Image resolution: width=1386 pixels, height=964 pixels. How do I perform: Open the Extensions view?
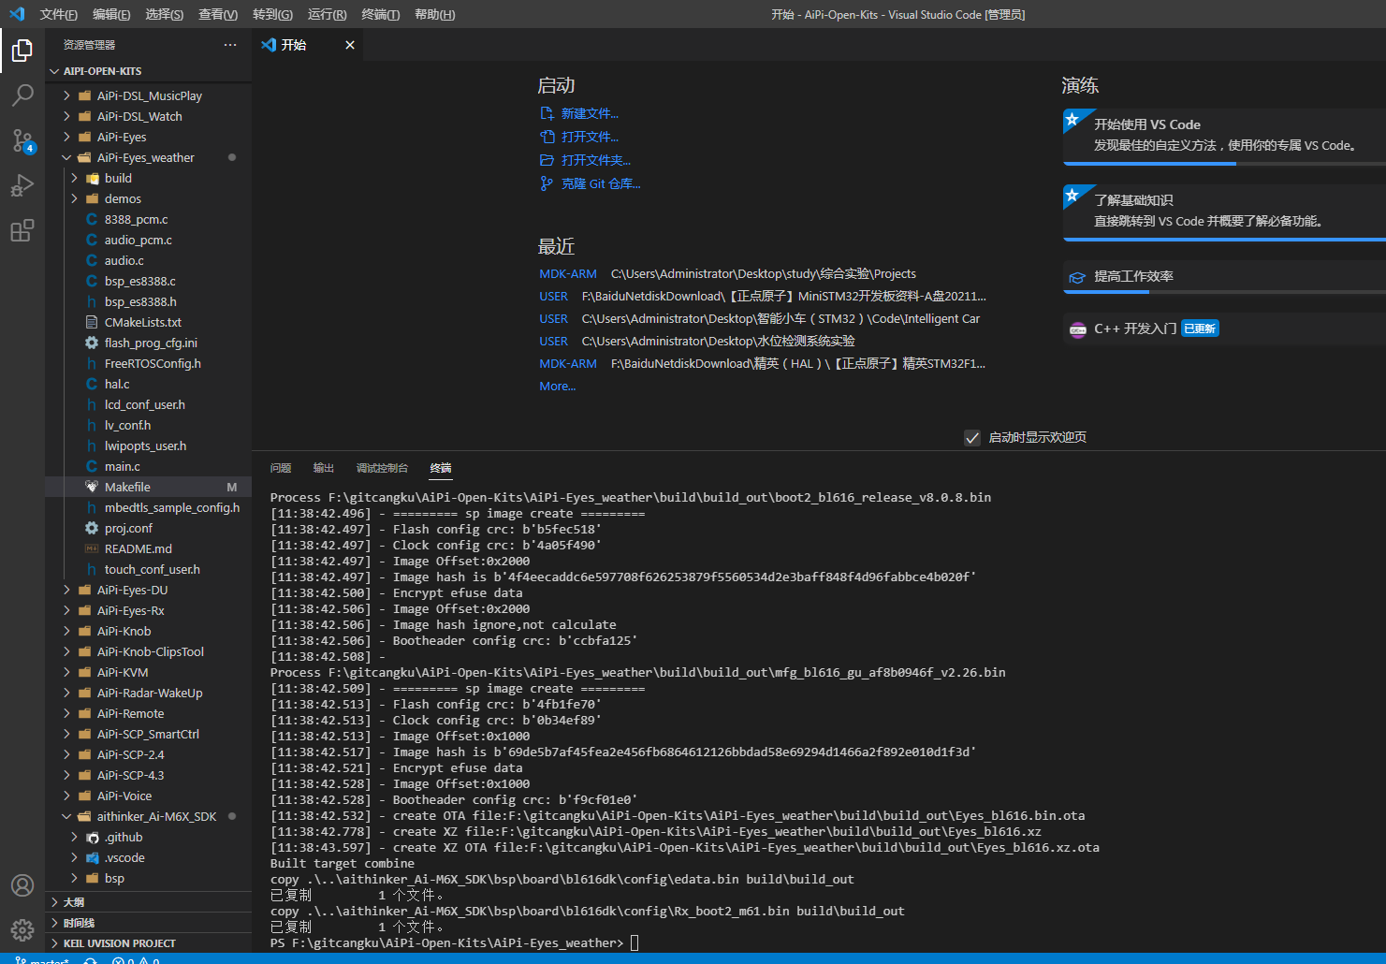22,230
